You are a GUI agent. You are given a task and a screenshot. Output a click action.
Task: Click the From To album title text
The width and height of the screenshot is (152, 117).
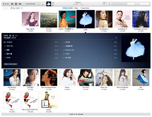pos(49,29)
